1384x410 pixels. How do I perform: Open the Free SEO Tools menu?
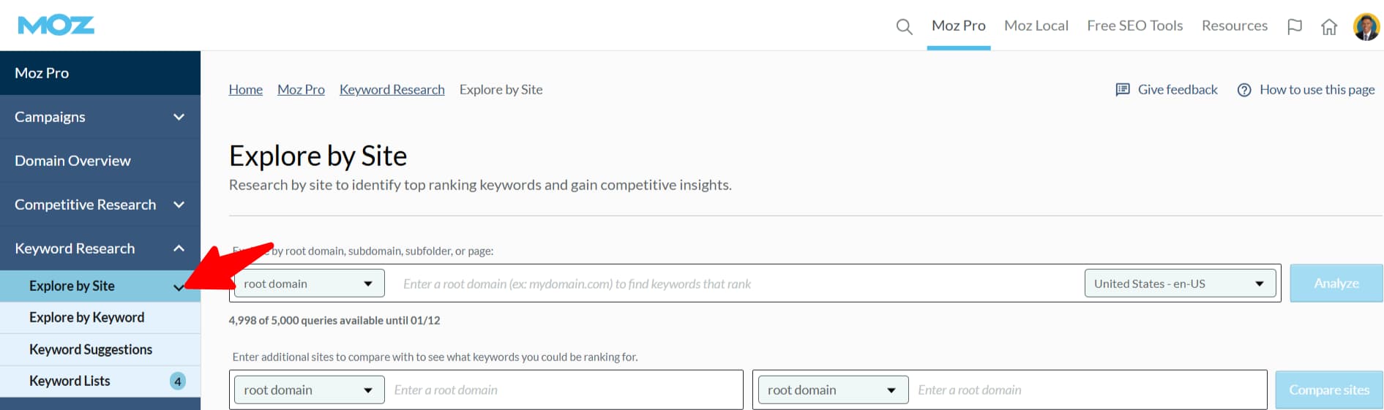click(x=1134, y=26)
